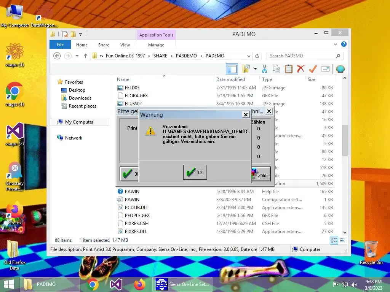390x292 pixels.
Task: Select the FELD03 JPEG file
Action: tap(225, 88)
